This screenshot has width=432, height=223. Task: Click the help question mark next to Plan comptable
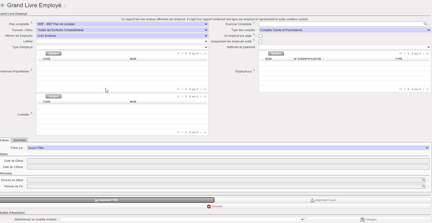(32, 24)
